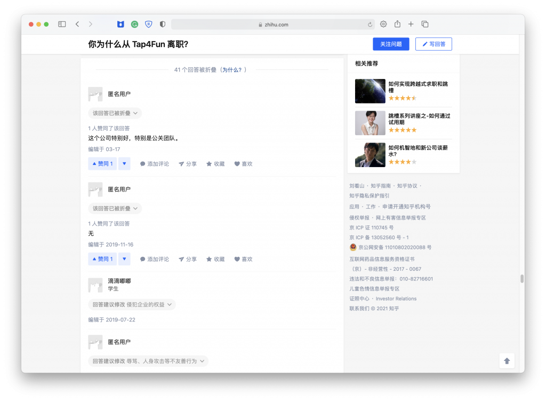Add a comment on the 03-17 answer
Screen dimensions: 546x401
tap(155, 164)
